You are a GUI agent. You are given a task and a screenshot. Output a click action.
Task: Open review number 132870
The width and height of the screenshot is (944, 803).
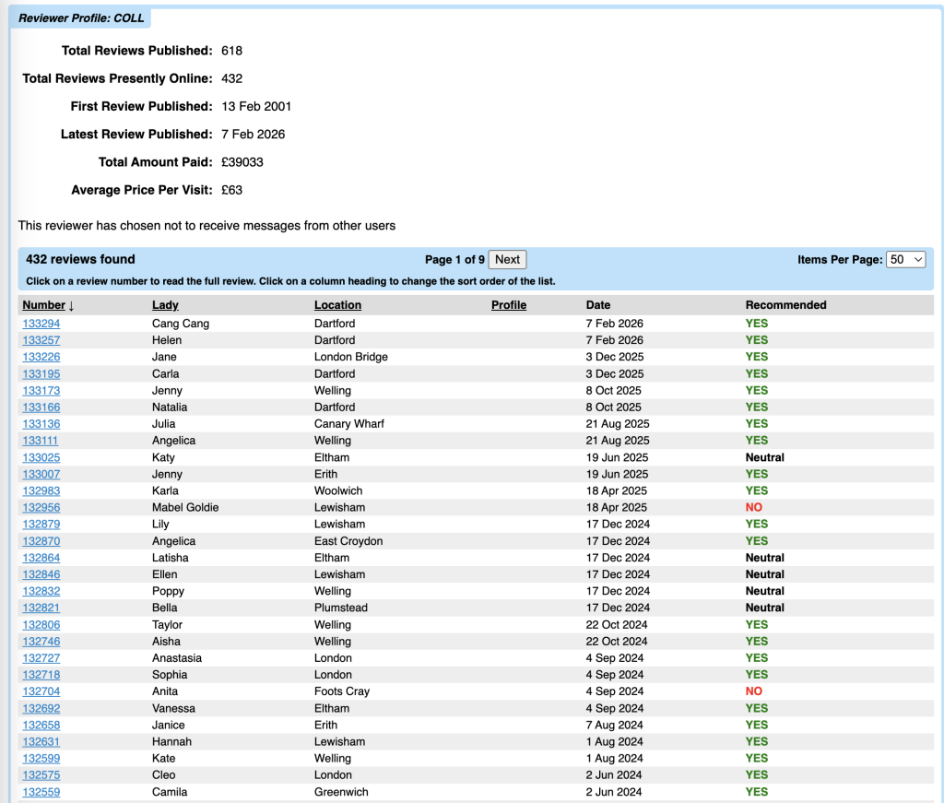(x=41, y=541)
